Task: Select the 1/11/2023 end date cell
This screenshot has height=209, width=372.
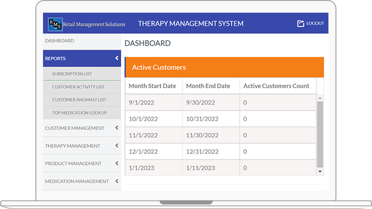Action: click(211, 168)
